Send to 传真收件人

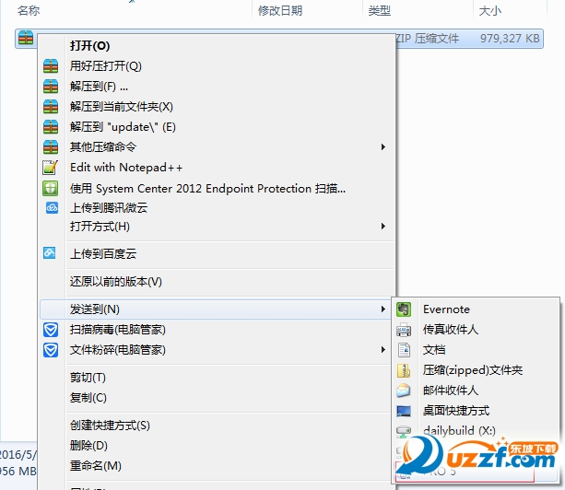[x=476, y=330]
